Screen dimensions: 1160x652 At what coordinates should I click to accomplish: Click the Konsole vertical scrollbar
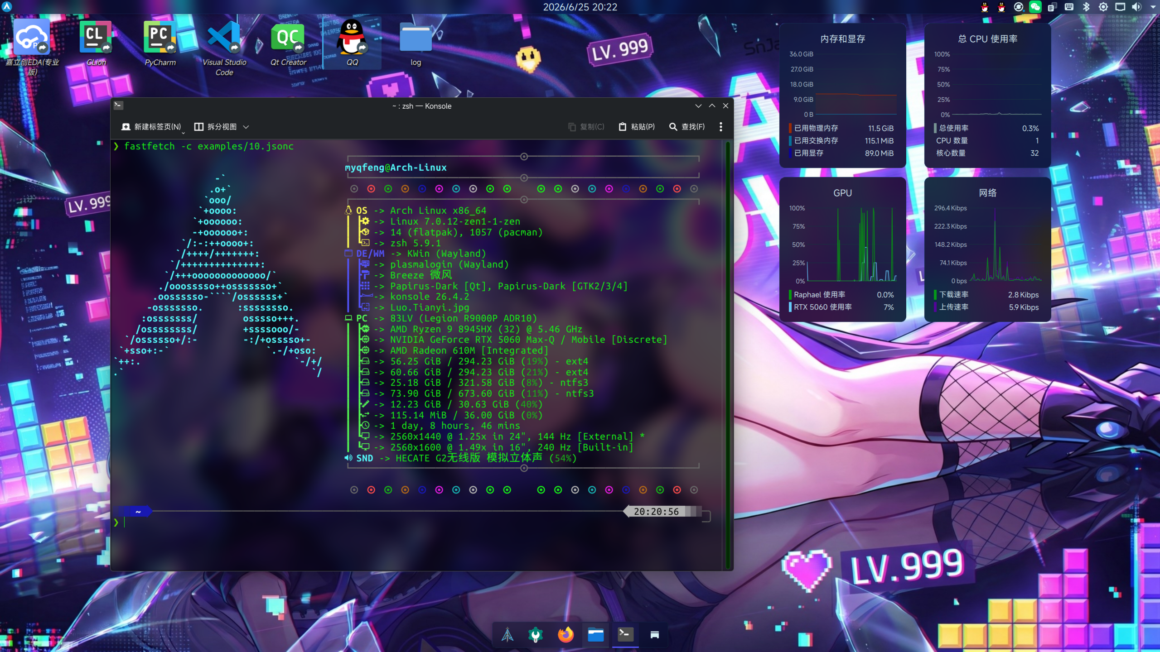click(728, 355)
